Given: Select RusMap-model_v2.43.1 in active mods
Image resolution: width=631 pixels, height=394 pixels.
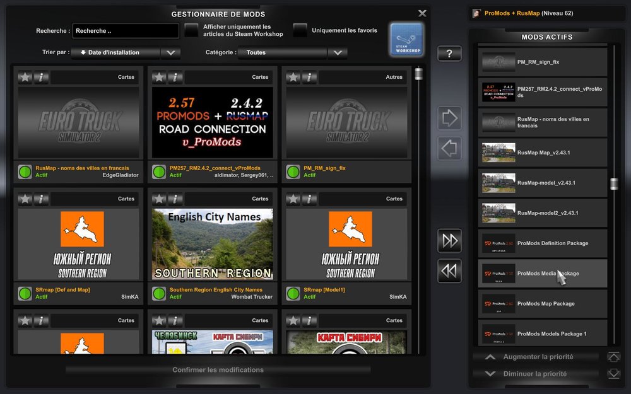Looking at the screenshot, I should pyautogui.click(x=543, y=183).
